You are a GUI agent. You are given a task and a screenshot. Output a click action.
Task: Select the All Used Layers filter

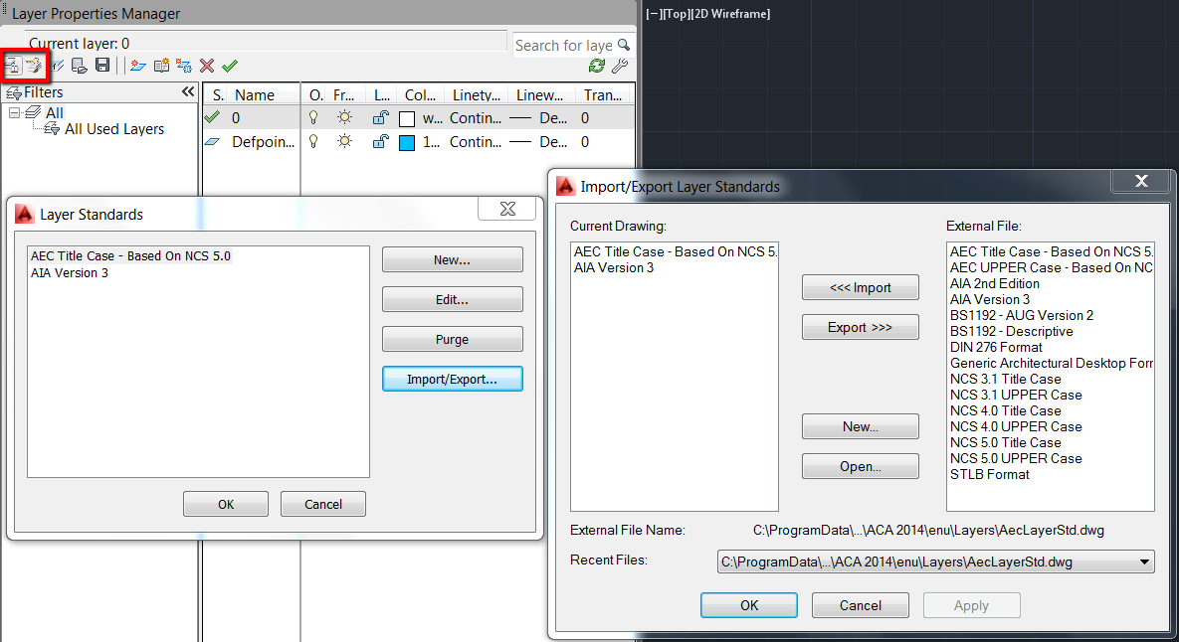click(114, 129)
